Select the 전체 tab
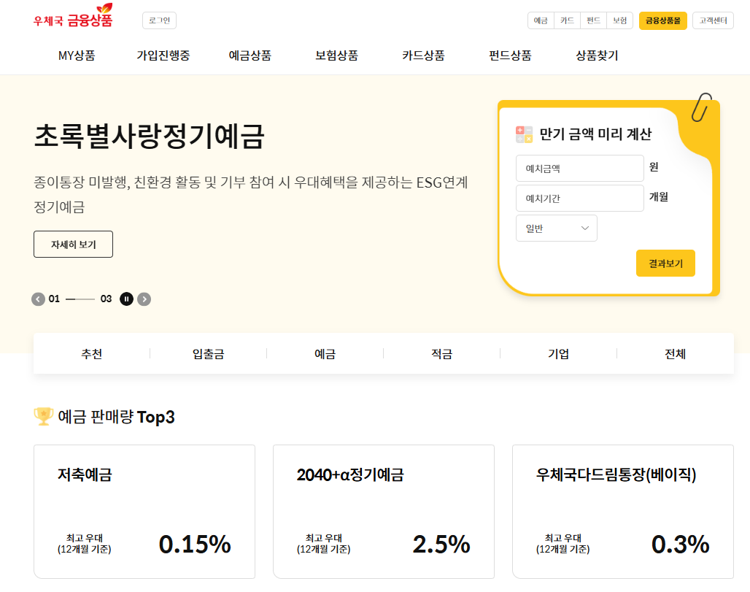The height and width of the screenshot is (592, 750). point(676,354)
